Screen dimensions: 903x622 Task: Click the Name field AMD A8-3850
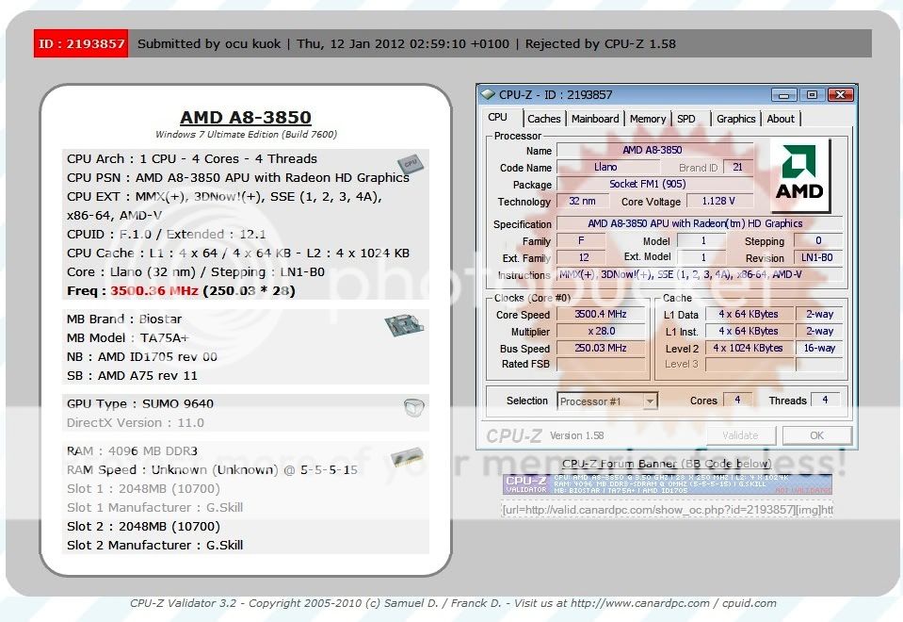[x=653, y=150]
